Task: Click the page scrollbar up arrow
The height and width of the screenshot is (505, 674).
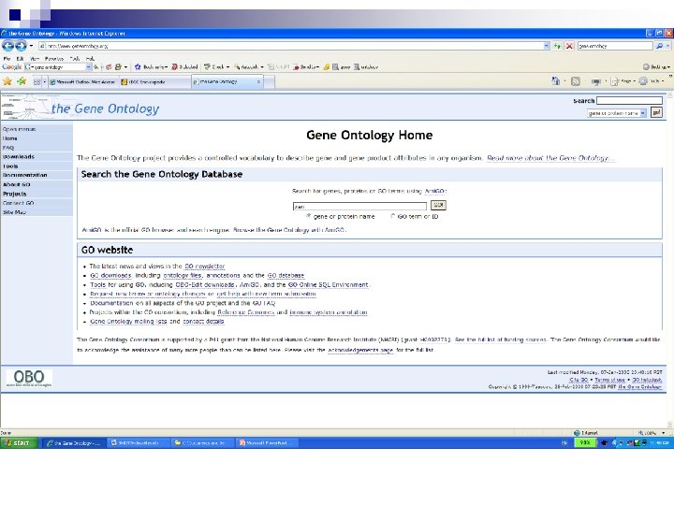Action: click(670, 94)
